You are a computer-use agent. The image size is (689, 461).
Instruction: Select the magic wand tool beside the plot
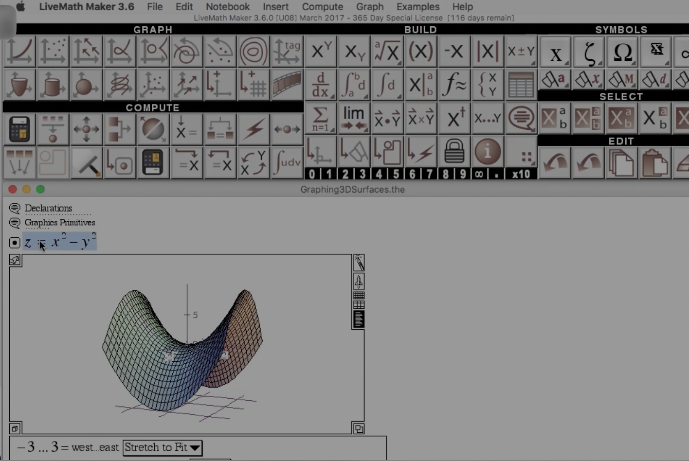click(358, 263)
